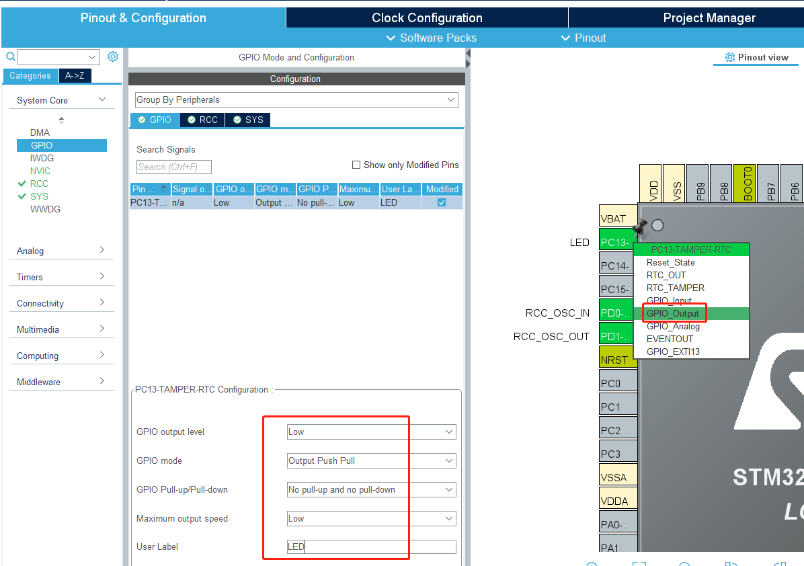The width and height of the screenshot is (804, 566).
Task: Select NVIC in System Core list
Action: pyautogui.click(x=40, y=171)
